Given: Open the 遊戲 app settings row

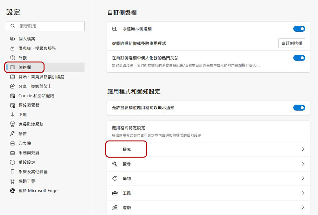Looking at the screenshot, I should pyautogui.click(x=208, y=208).
